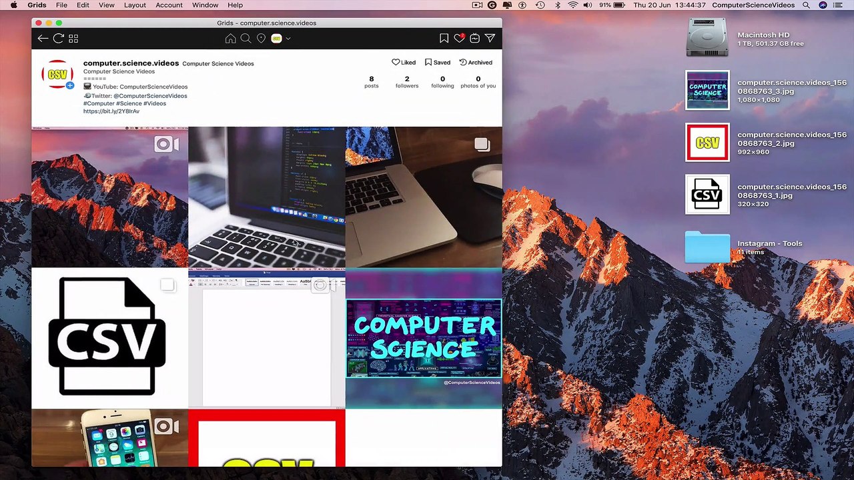
Task: Expand the account switcher chevron
Action: point(288,39)
